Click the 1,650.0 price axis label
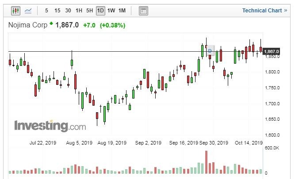The image size is (295, 179). click(272, 119)
